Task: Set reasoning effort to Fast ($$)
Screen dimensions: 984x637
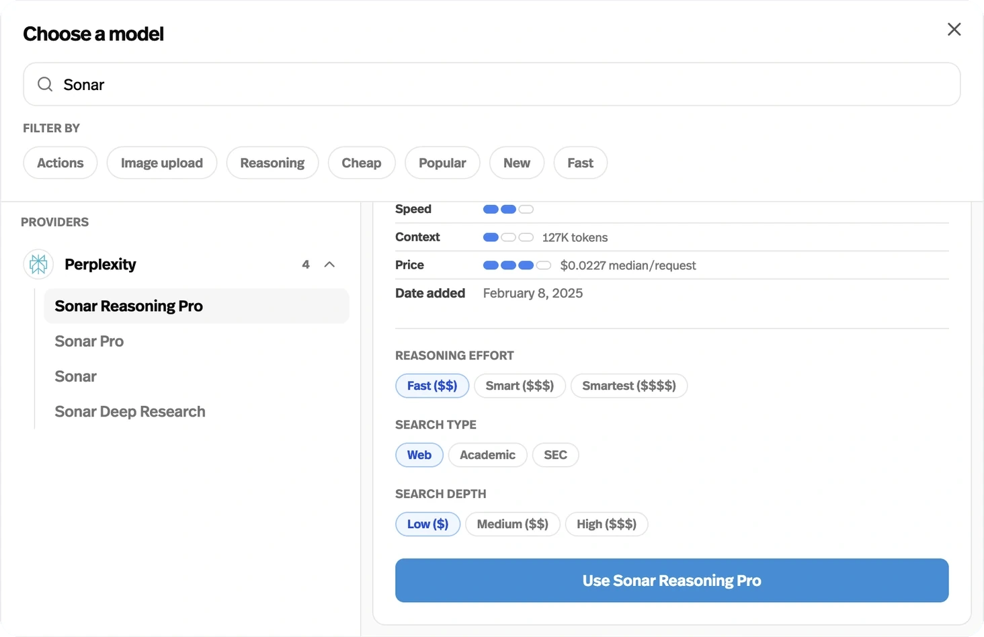Action: 432,386
